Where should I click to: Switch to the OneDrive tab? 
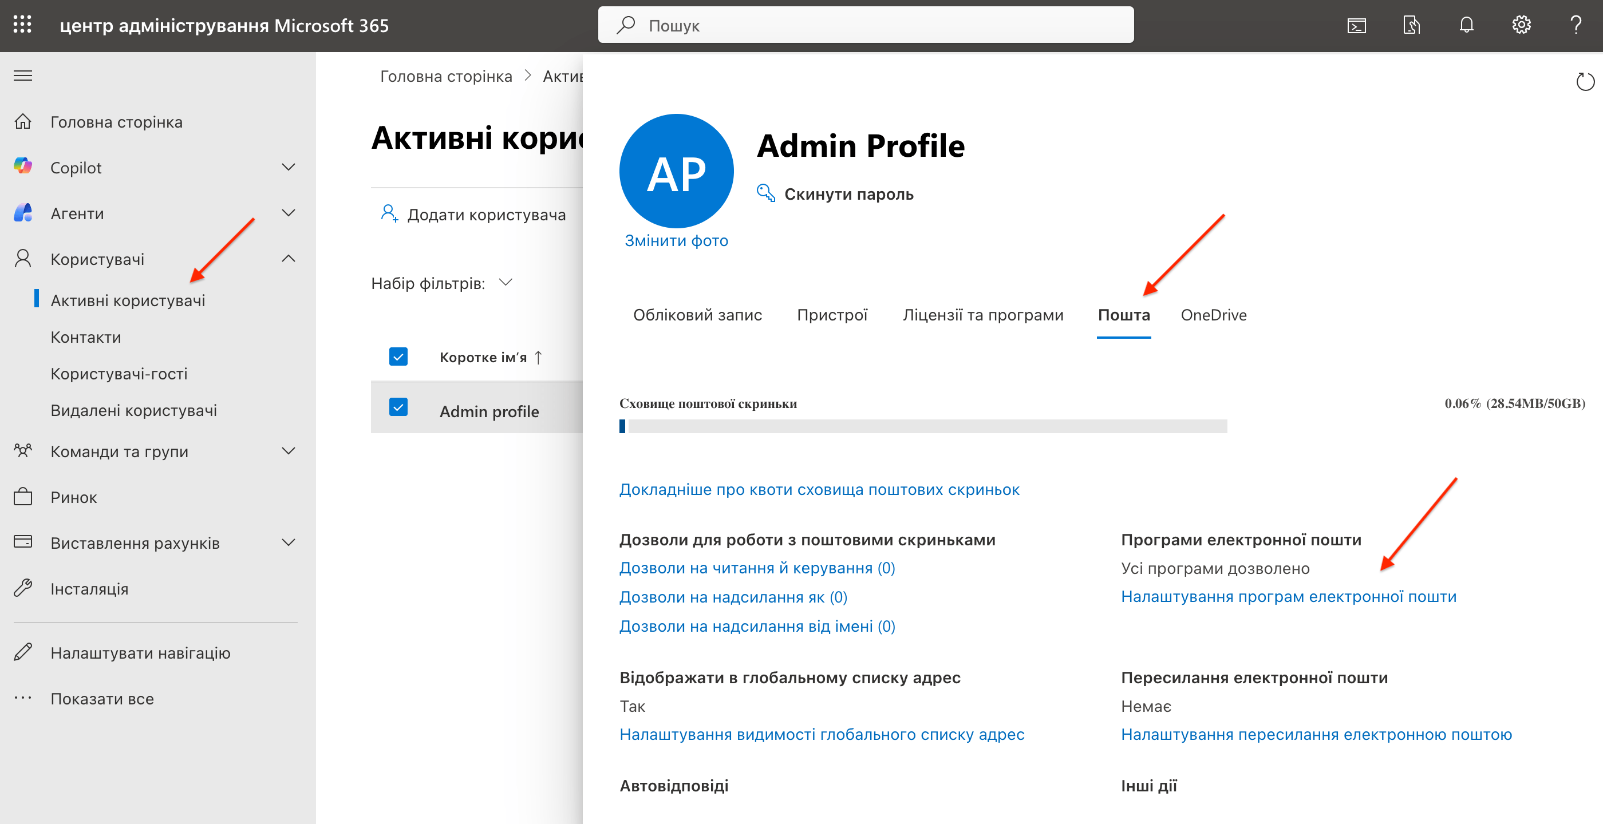(x=1214, y=315)
